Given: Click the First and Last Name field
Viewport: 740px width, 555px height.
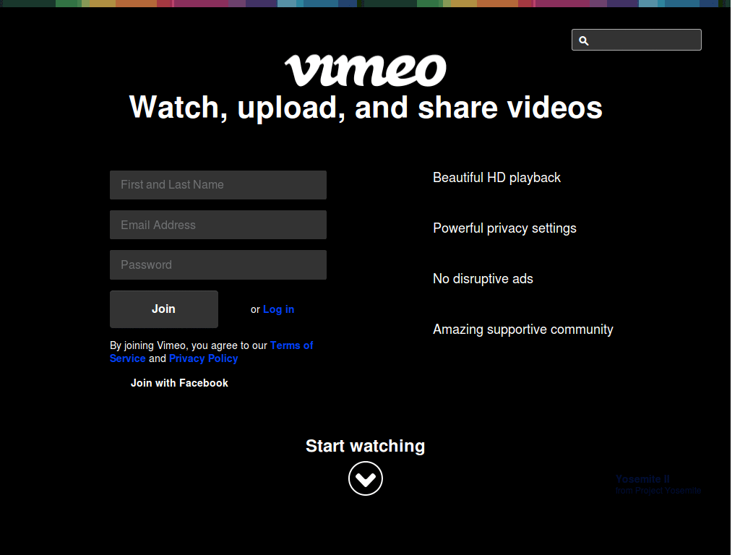Looking at the screenshot, I should (x=218, y=185).
